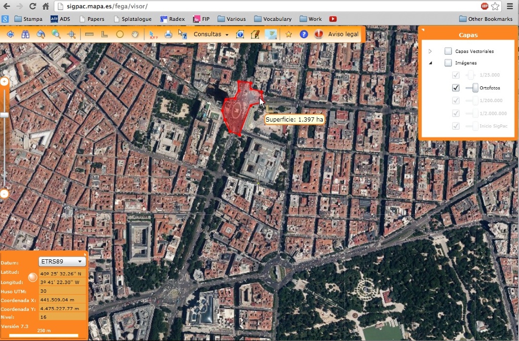Click the yellow star favorites icon
519x341 pixels.
click(x=288, y=35)
